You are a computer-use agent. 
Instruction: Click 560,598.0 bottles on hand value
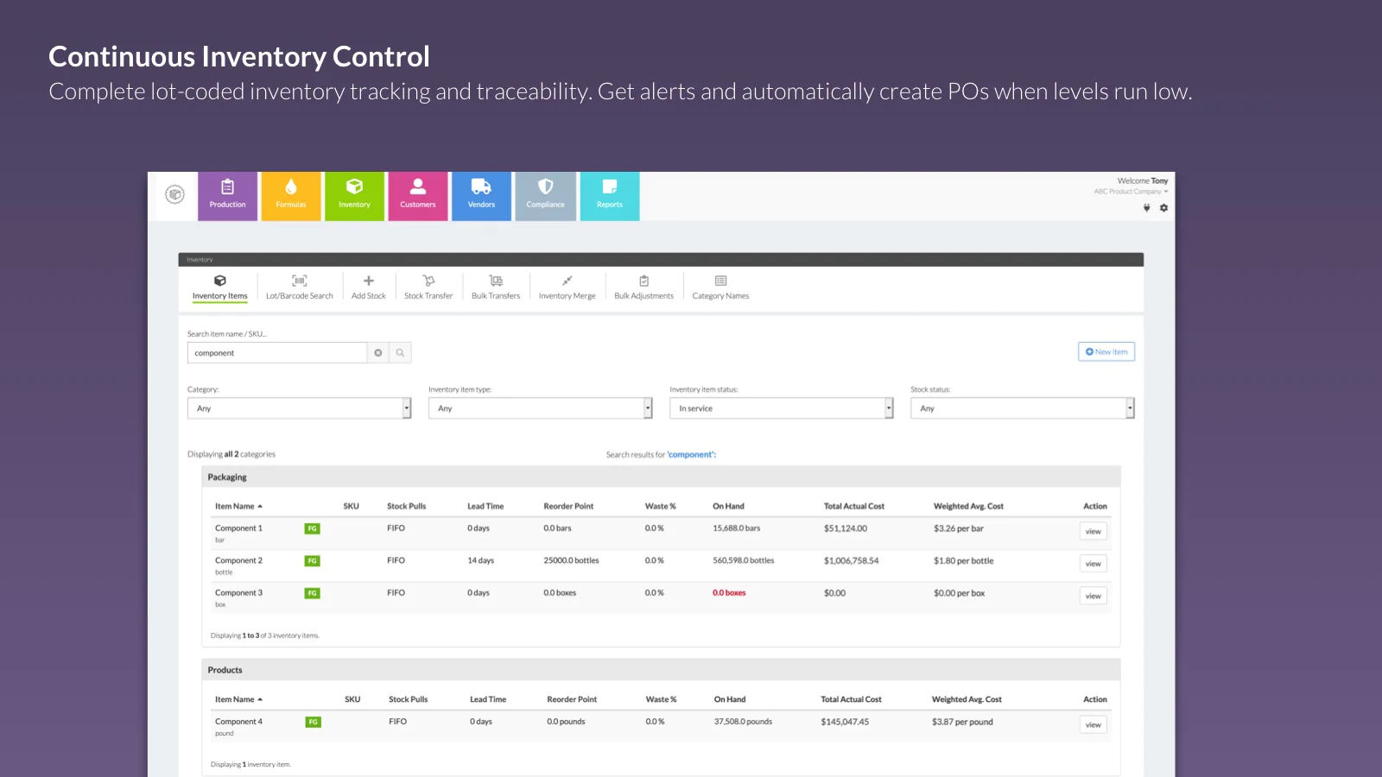[x=744, y=561]
